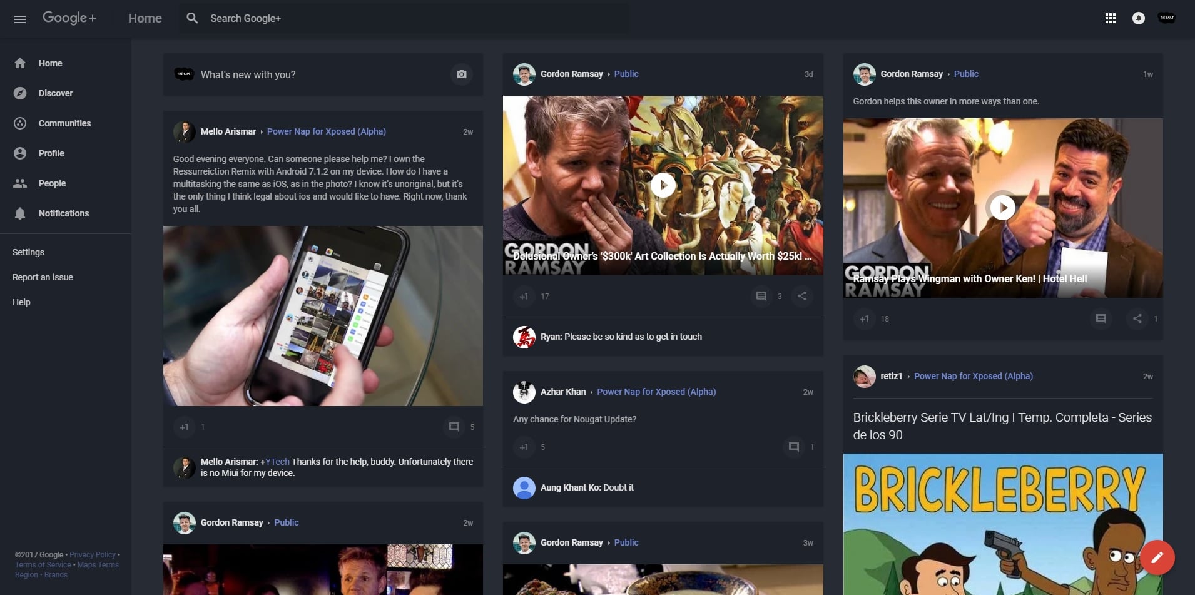
Task: Open the hamburger main menu
Action: (x=20, y=19)
